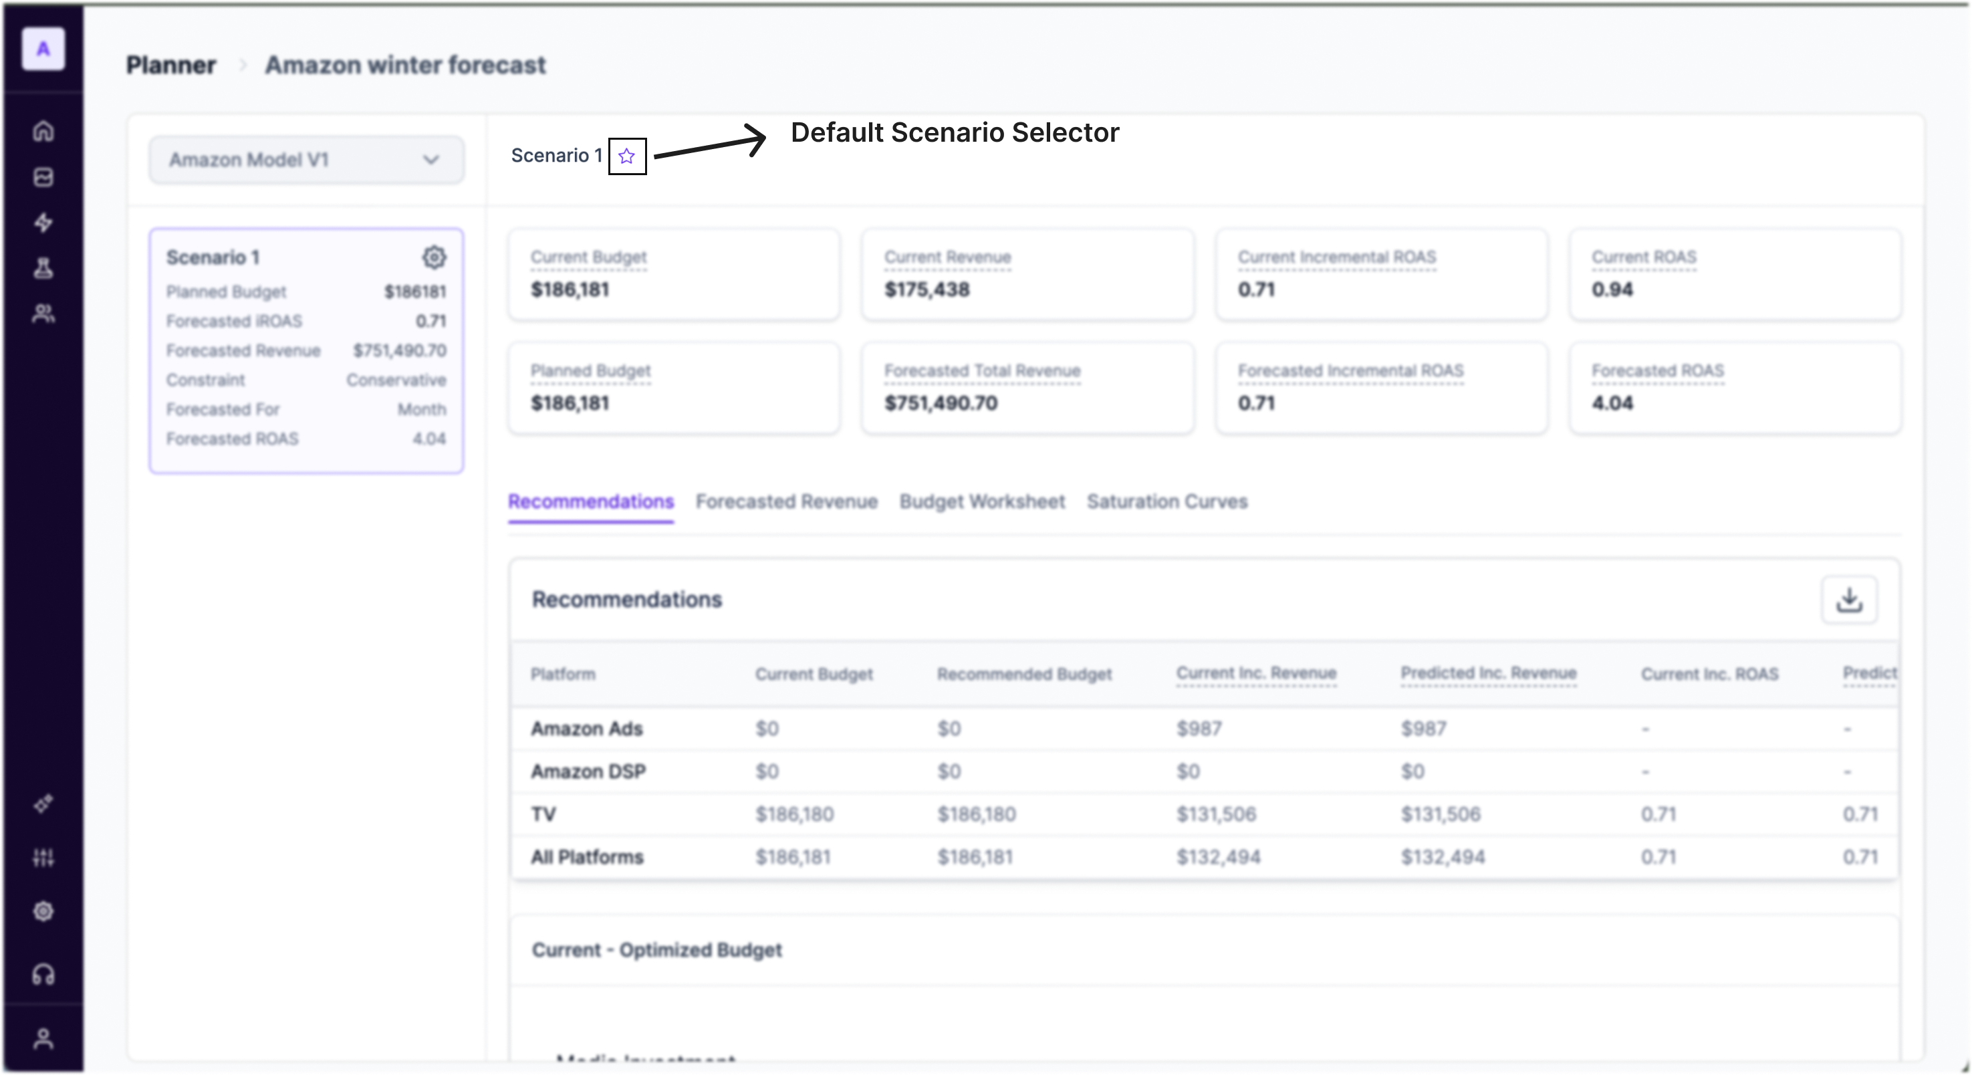Click the lightning bolt sidebar icon

[43, 223]
